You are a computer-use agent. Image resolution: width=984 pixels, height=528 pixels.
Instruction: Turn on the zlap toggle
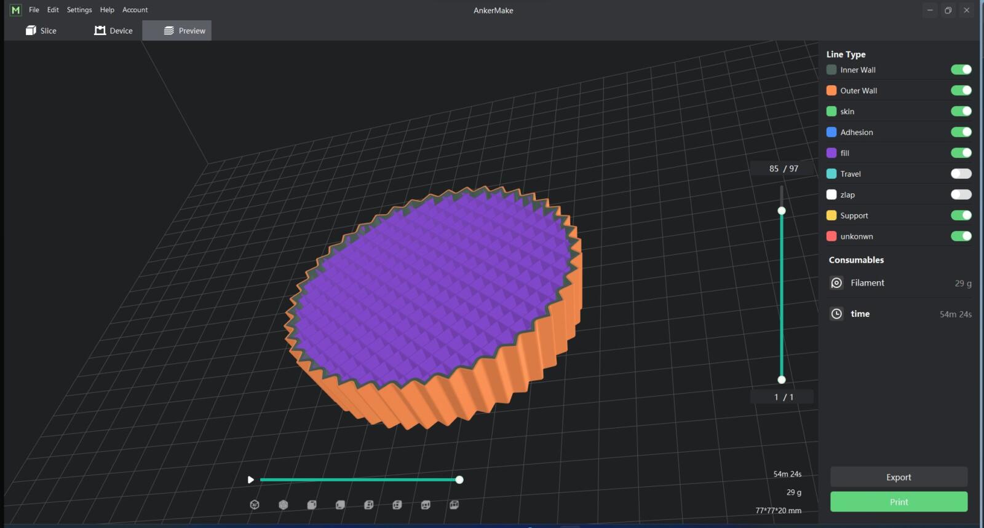(961, 195)
